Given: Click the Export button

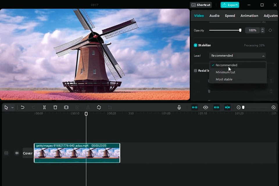Looking at the screenshot, I should [230, 5].
